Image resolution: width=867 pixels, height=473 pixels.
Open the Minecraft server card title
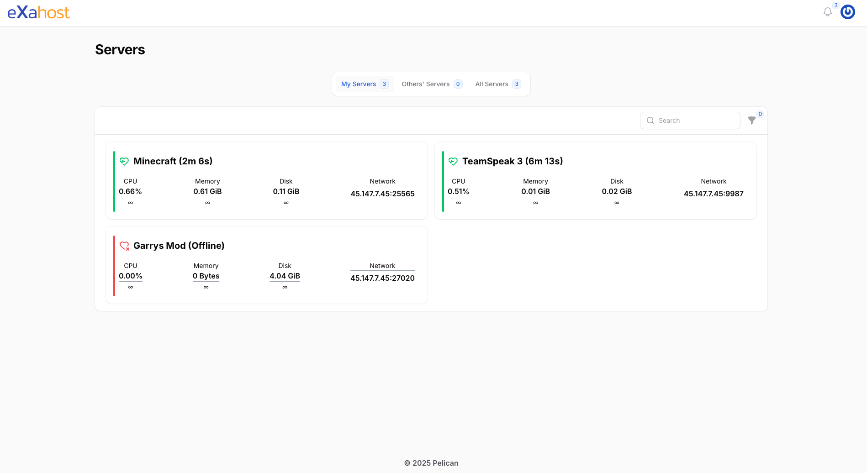click(173, 161)
